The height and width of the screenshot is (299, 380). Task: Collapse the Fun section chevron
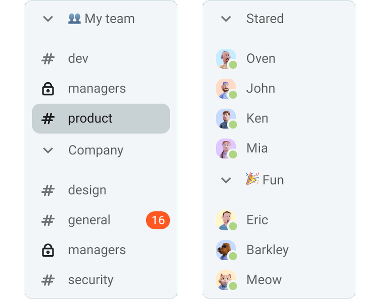pos(226,180)
